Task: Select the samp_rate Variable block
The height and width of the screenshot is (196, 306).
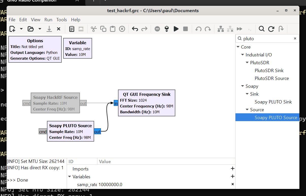Action: (x=78, y=48)
